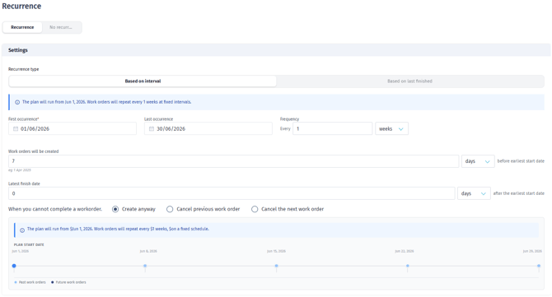Open days dropdown before earliest start date

[x=478, y=161]
